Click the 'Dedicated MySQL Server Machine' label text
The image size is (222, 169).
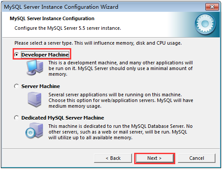(x=62, y=118)
